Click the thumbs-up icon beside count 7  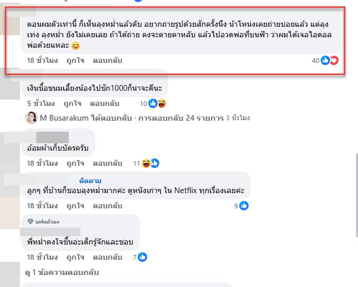pos(143,257)
